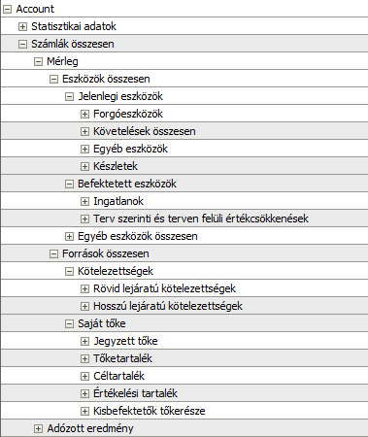Viewport: 368px width, 437px height.
Task: Expand the Statisztikai adatok node
Action: pyautogui.click(x=22, y=26)
